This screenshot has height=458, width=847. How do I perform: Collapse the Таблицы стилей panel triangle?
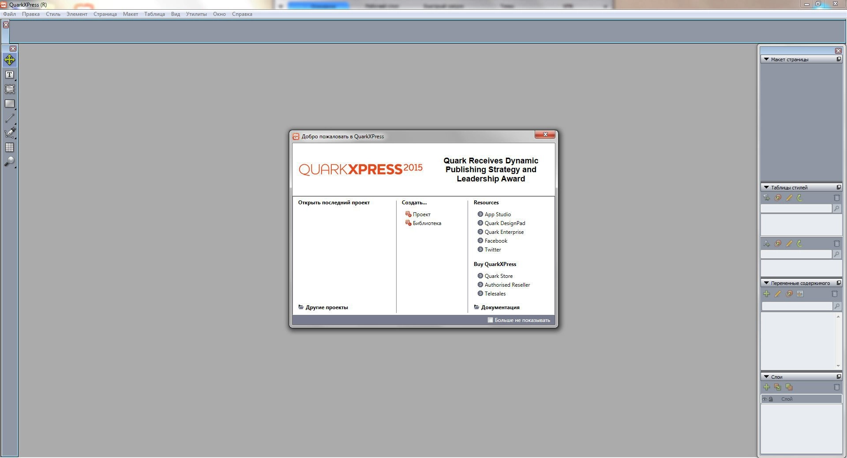pyautogui.click(x=766, y=188)
